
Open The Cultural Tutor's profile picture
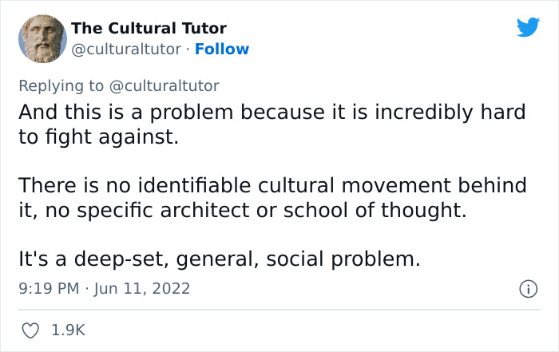(39, 39)
